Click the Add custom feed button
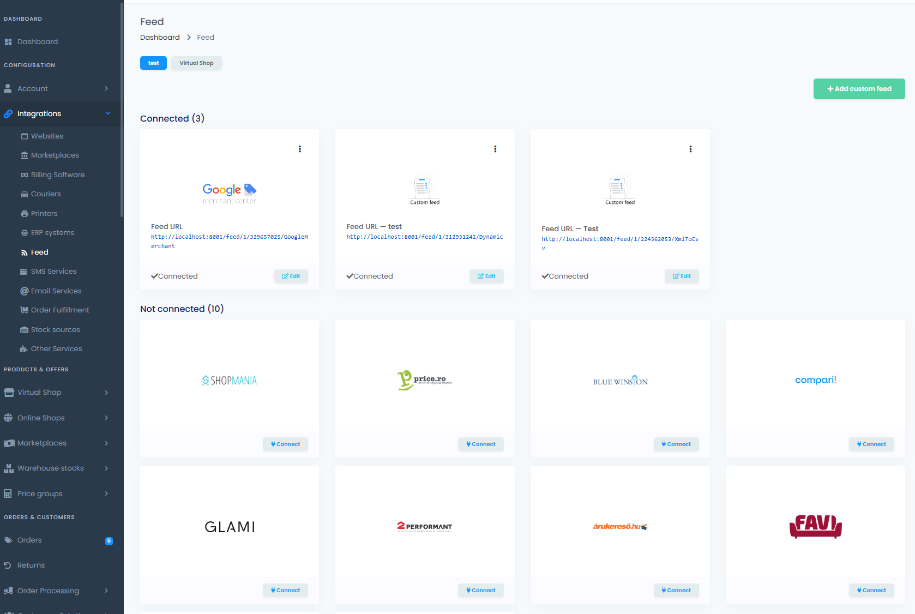915x614 pixels. click(859, 89)
